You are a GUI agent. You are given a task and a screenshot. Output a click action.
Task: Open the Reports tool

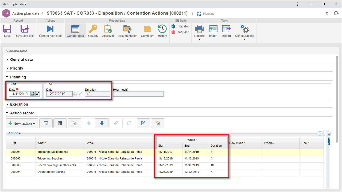199,31
